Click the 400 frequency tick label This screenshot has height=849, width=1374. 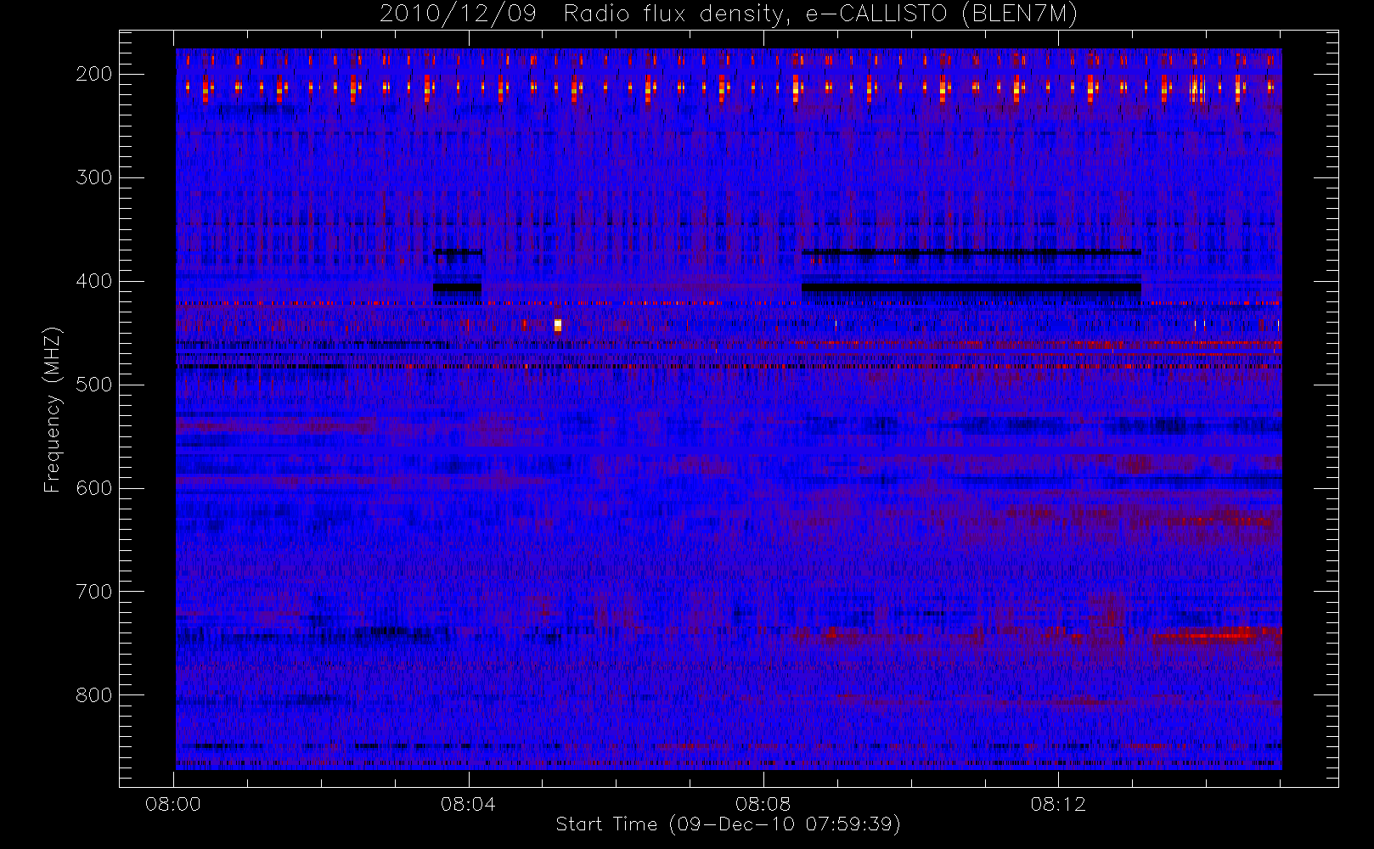point(94,281)
